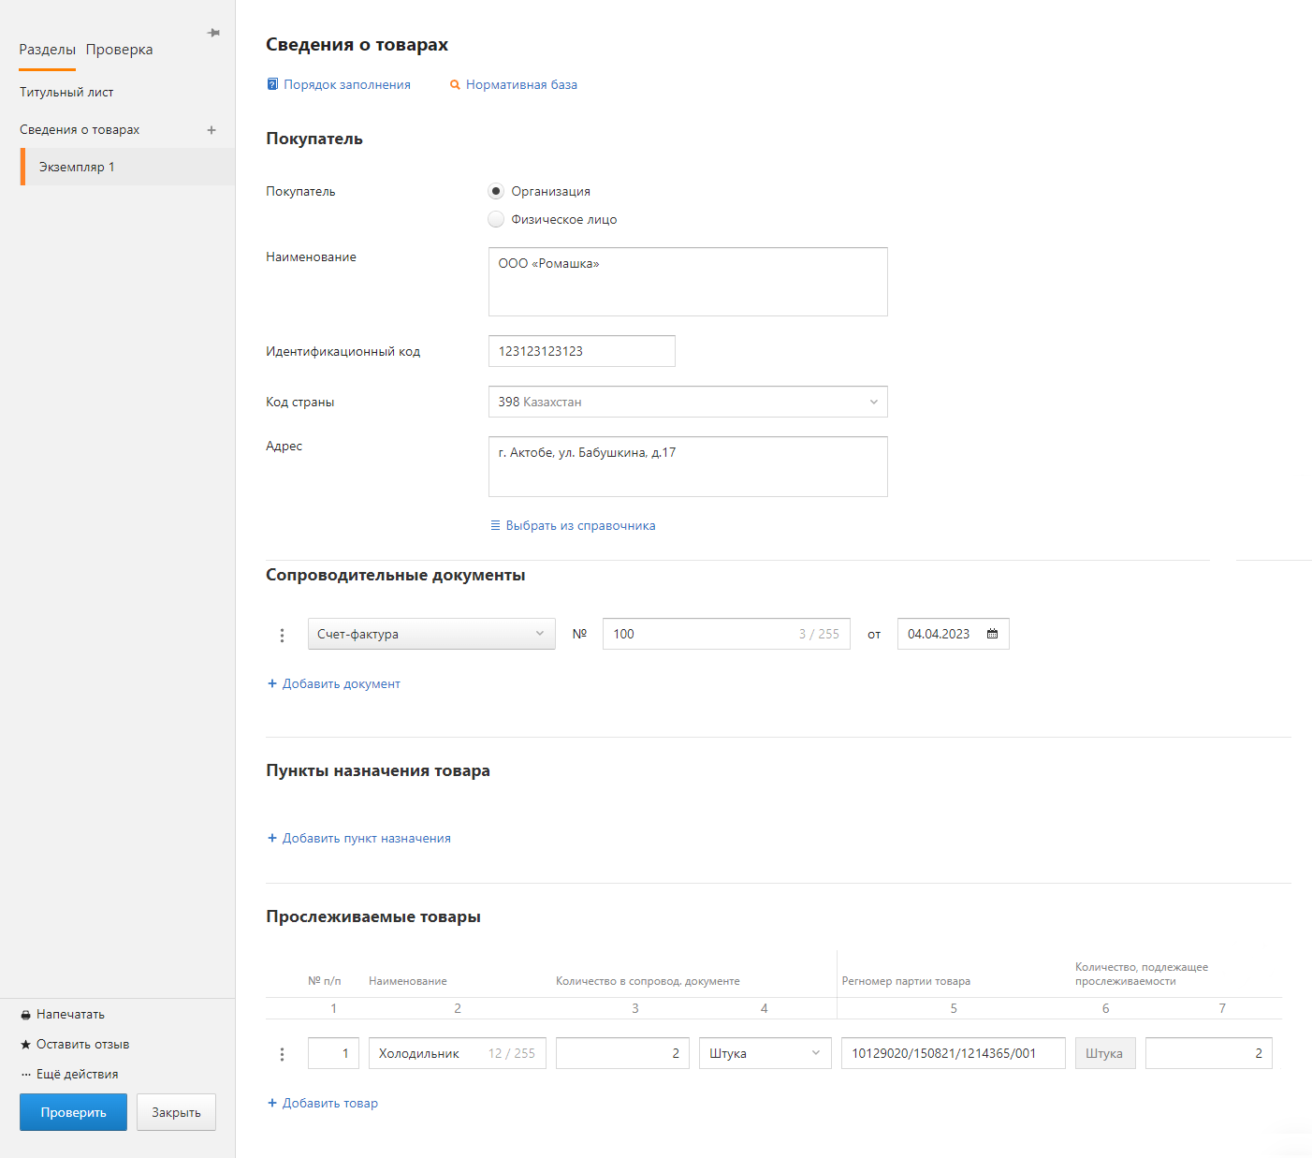Click plus icon beside Добавить пункт назначения
Image resolution: width=1312 pixels, height=1158 pixels.
272,838
